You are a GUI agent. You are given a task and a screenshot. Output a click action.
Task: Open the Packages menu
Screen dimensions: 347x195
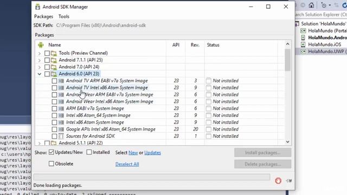tap(43, 17)
